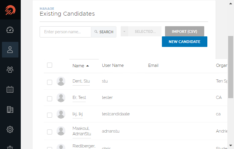Click the User Name column header
This screenshot has height=149, width=234.
pyautogui.click(x=113, y=65)
